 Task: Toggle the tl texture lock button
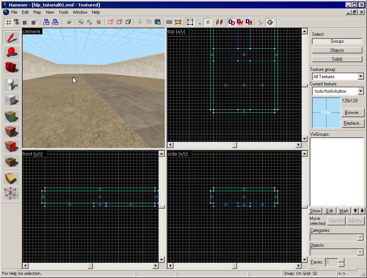[208, 22]
